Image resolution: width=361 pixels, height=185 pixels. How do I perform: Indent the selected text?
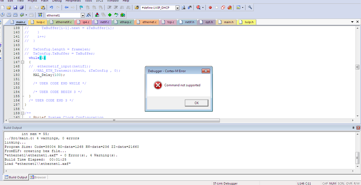click(109, 7)
